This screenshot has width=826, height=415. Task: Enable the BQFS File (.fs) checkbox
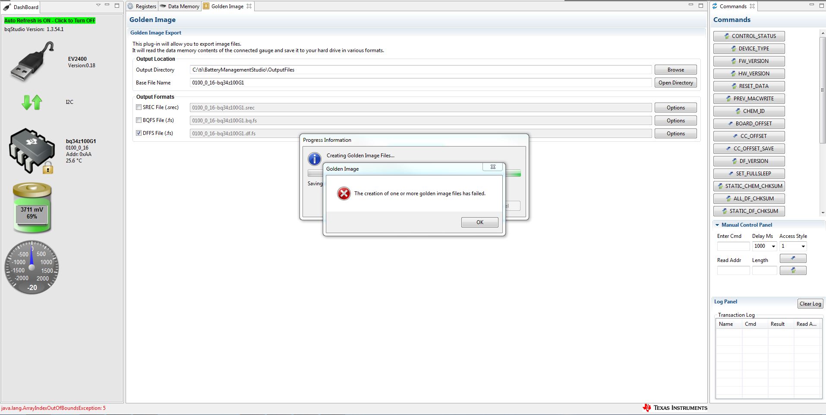[x=139, y=120]
